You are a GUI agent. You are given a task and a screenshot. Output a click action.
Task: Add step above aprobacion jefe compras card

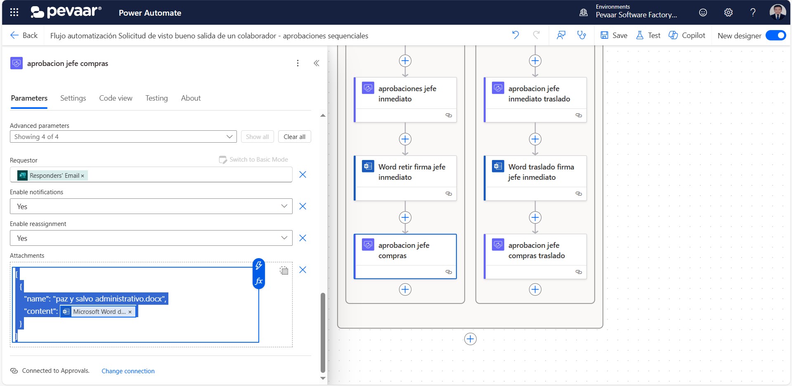point(405,217)
